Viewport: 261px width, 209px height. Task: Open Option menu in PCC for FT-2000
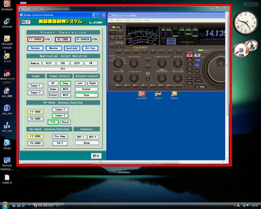click(x=128, y=20)
